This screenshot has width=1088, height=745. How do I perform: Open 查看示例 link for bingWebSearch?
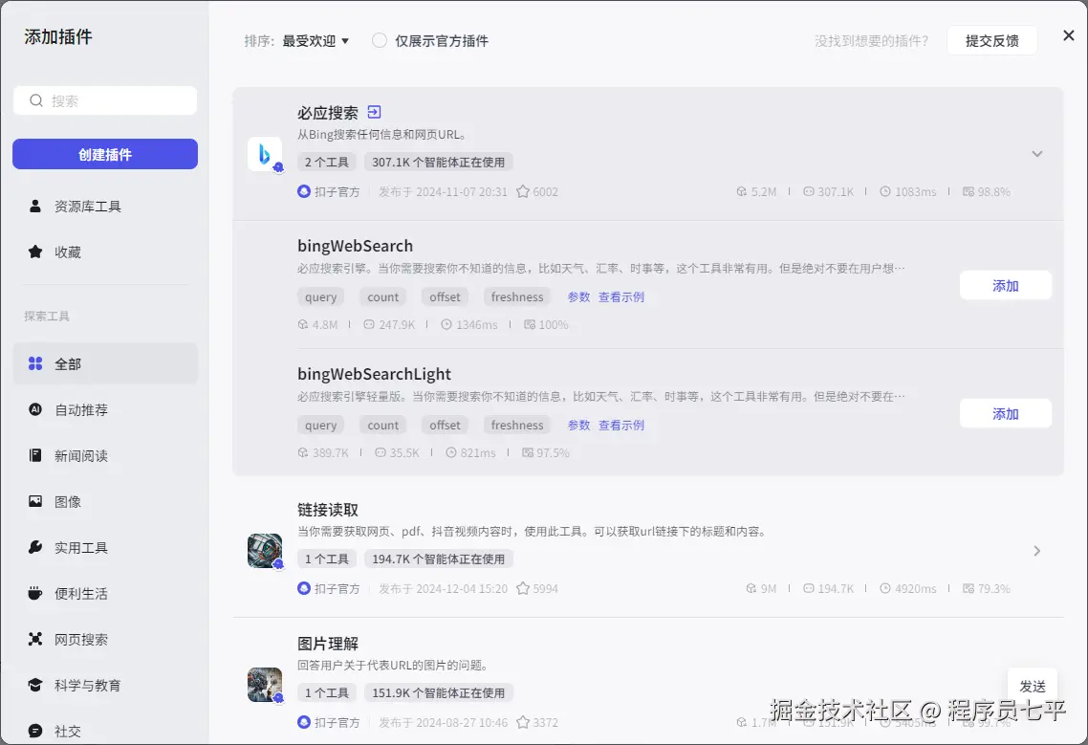point(621,296)
